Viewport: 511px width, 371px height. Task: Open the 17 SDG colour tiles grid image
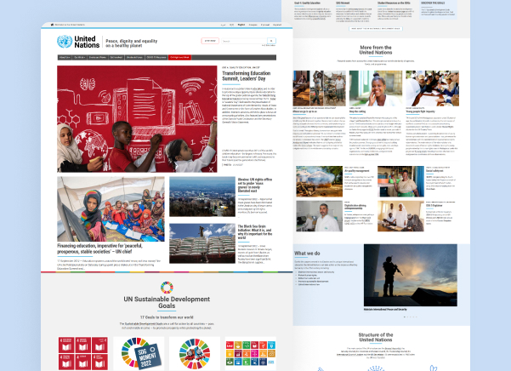251,353
